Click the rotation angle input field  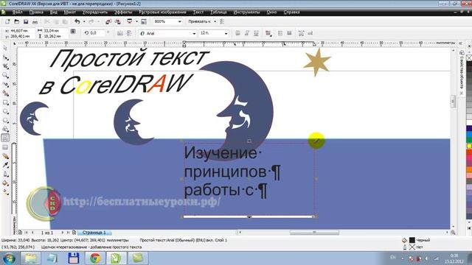point(97,32)
